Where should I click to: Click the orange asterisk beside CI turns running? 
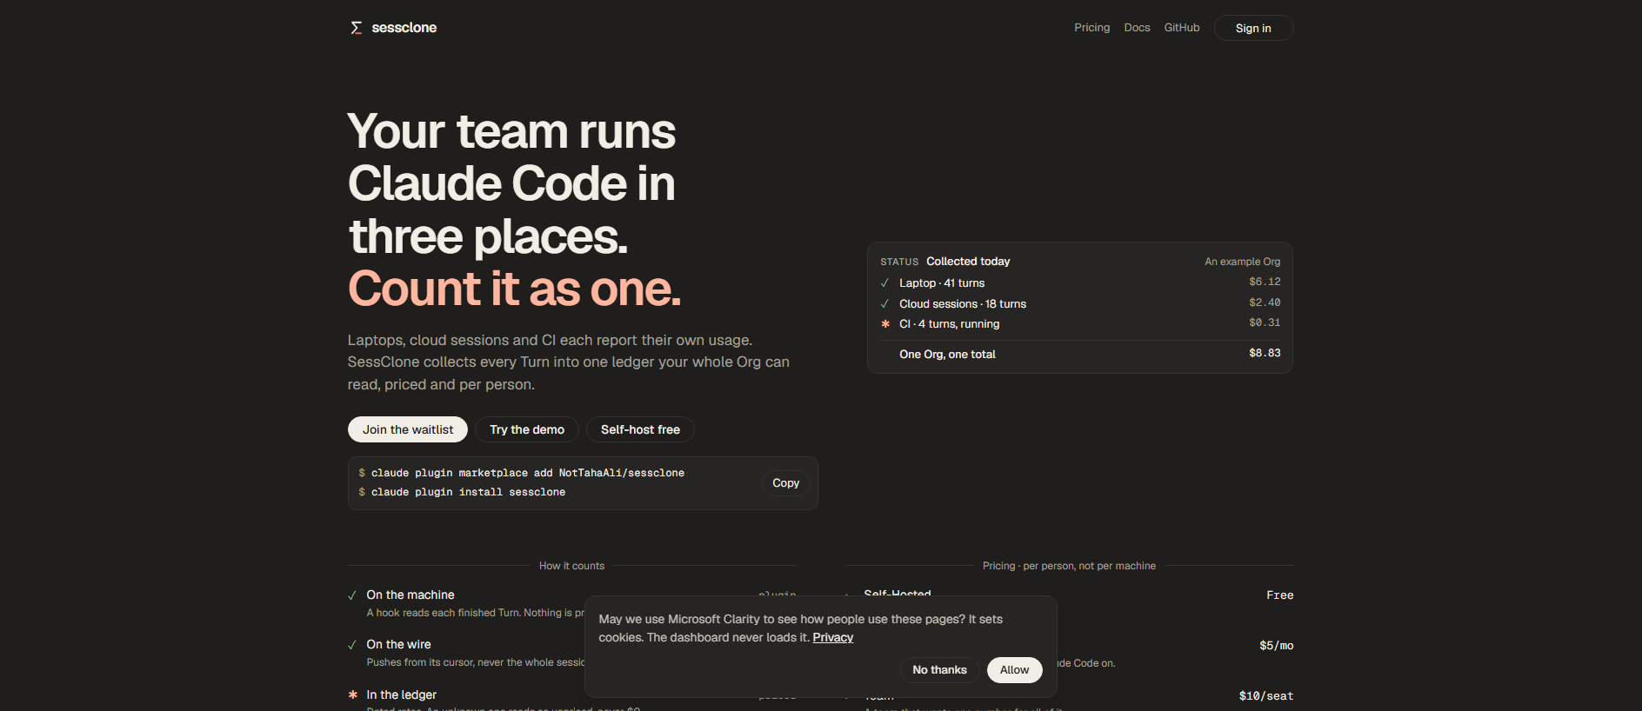885,324
